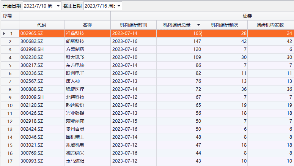Click the sort arrow on 机构调研总量 column
Screen dimensions: 294x166
pos(198,25)
